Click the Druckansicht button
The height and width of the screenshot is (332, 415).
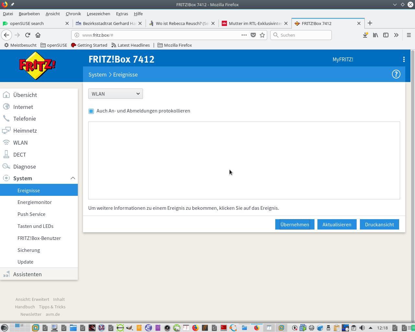tap(379, 224)
